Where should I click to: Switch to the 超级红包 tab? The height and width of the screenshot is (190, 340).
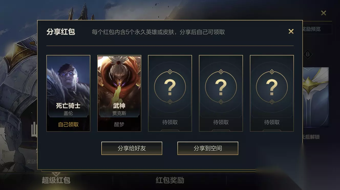56,180
